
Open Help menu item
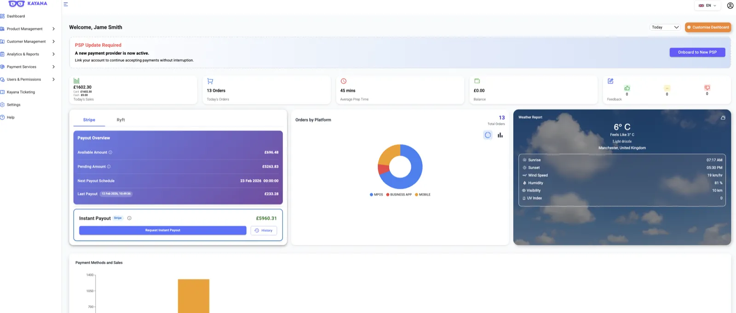11,117
